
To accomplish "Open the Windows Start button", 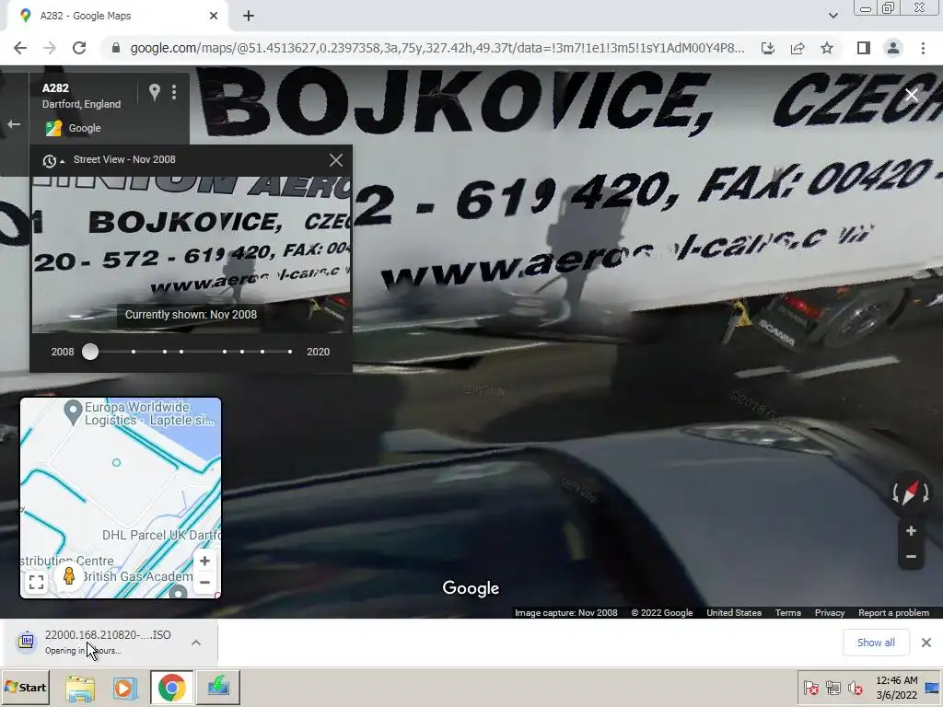I will pos(25,687).
